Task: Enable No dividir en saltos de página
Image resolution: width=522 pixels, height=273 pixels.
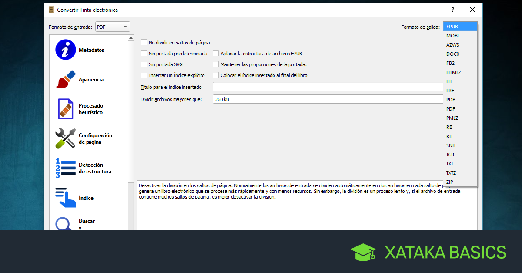Action: (144, 43)
